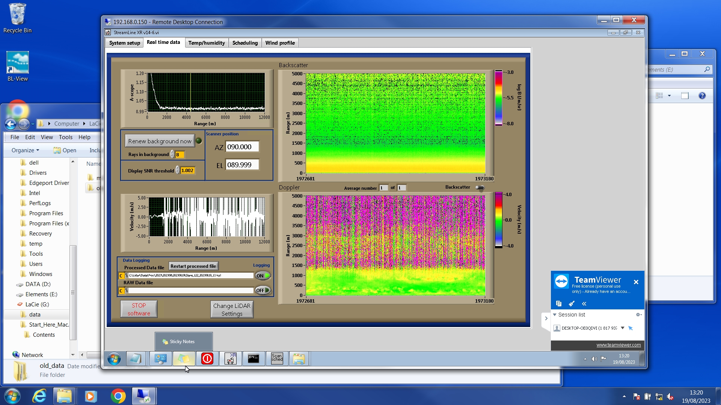Open the StreamLine XR icon in remote taskbar
Screen dimensions: 721x405
(230, 358)
